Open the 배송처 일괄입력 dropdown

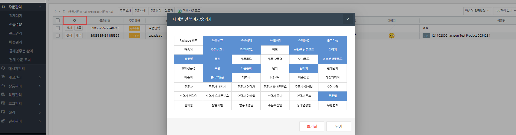[x=477, y=11]
